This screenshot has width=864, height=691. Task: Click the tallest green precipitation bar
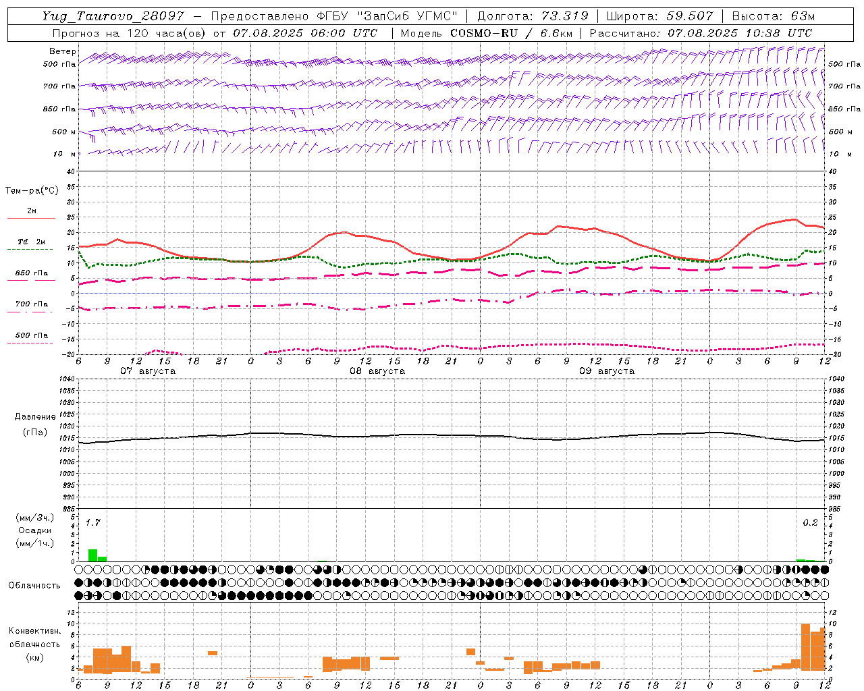tap(93, 555)
